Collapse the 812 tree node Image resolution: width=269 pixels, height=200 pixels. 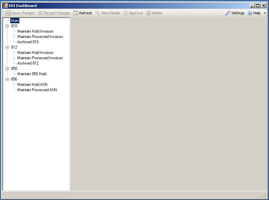pos(7,47)
